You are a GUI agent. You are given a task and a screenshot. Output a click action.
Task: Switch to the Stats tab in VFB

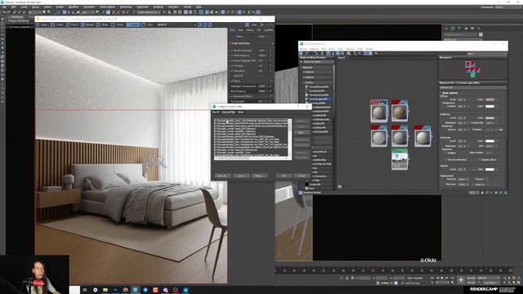pos(240,30)
